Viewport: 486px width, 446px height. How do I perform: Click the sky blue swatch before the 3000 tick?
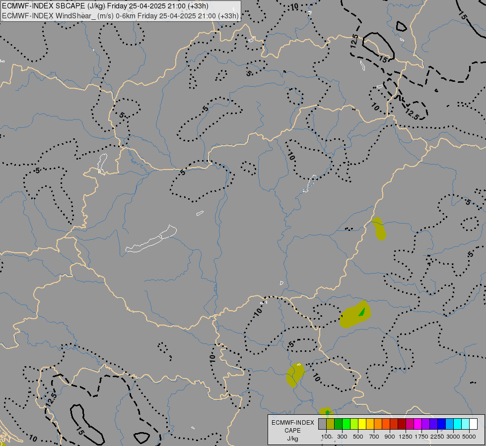pos(450,424)
